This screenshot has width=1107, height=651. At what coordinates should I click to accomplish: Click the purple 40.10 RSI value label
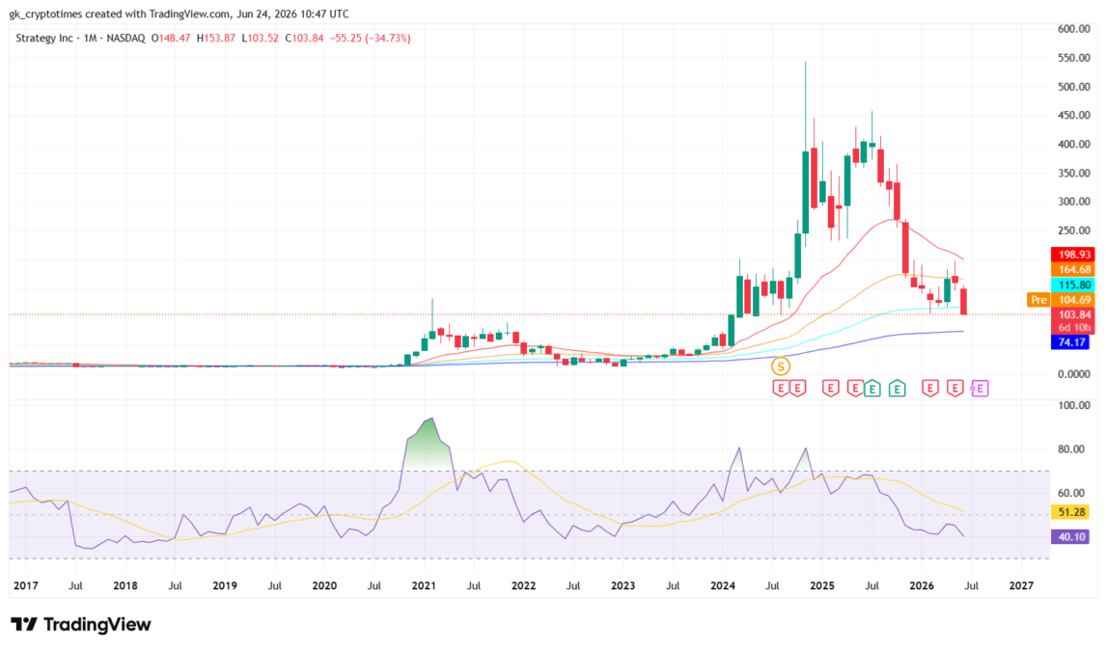[1071, 537]
